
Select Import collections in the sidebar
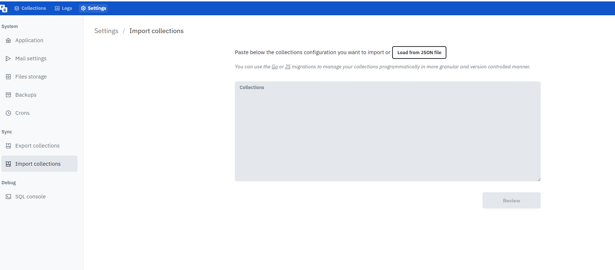coord(39,164)
